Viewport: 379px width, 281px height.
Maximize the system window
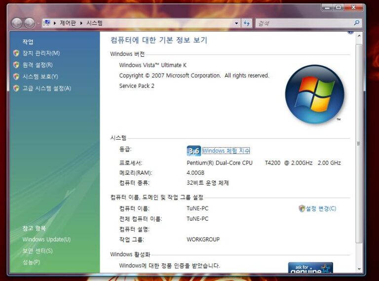click(339, 7)
